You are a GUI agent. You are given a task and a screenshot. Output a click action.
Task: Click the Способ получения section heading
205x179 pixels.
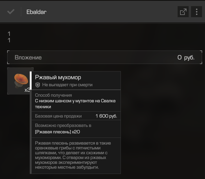click(x=53, y=95)
